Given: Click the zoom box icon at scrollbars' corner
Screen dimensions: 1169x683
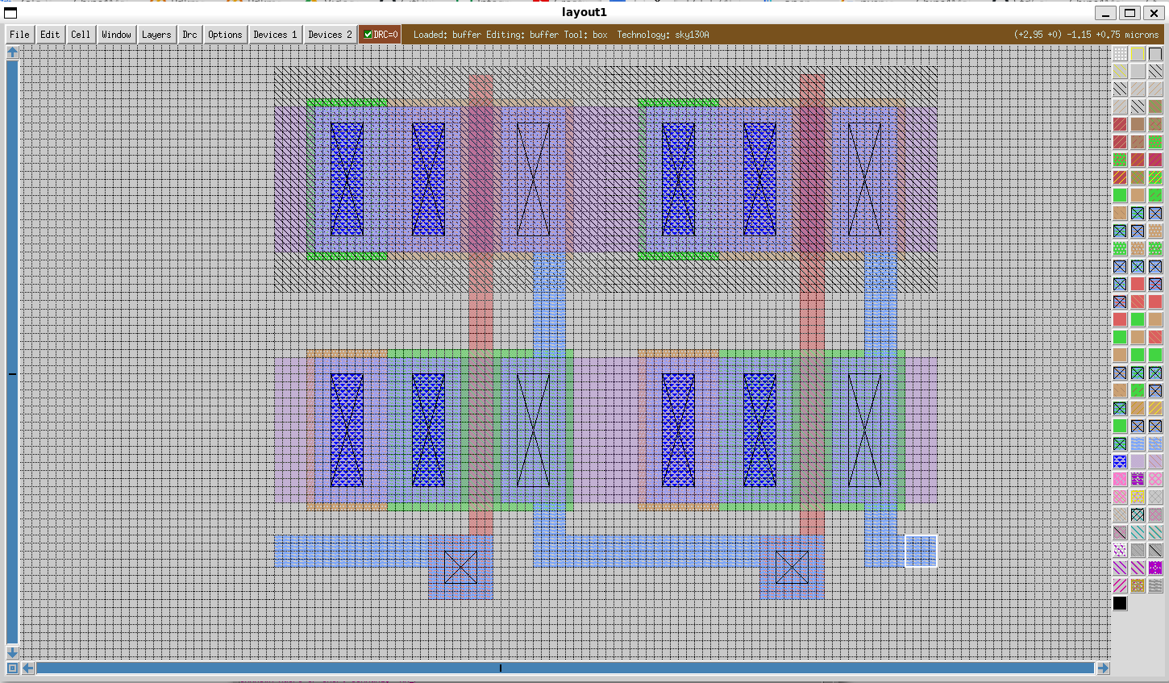Looking at the screenshot, I should click(12, 668).
